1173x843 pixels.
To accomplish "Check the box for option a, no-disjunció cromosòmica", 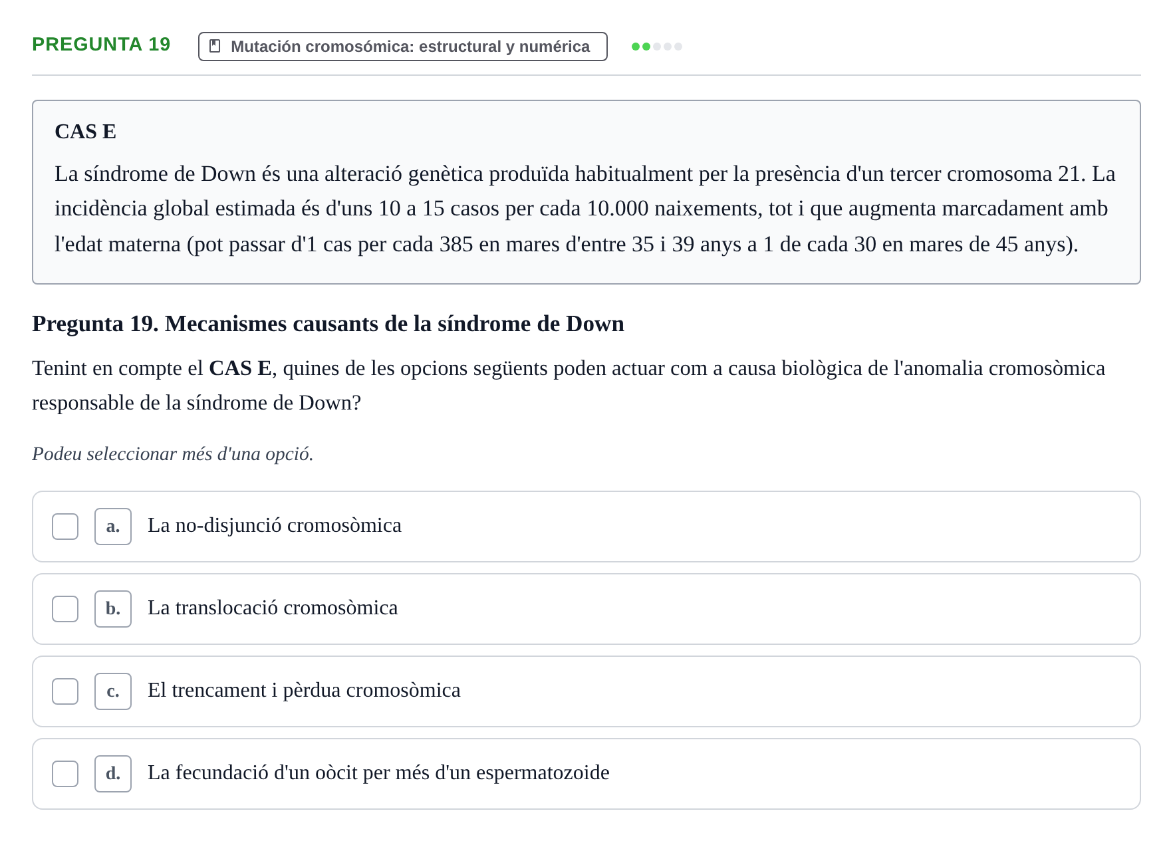I will (x=65, y=527).
